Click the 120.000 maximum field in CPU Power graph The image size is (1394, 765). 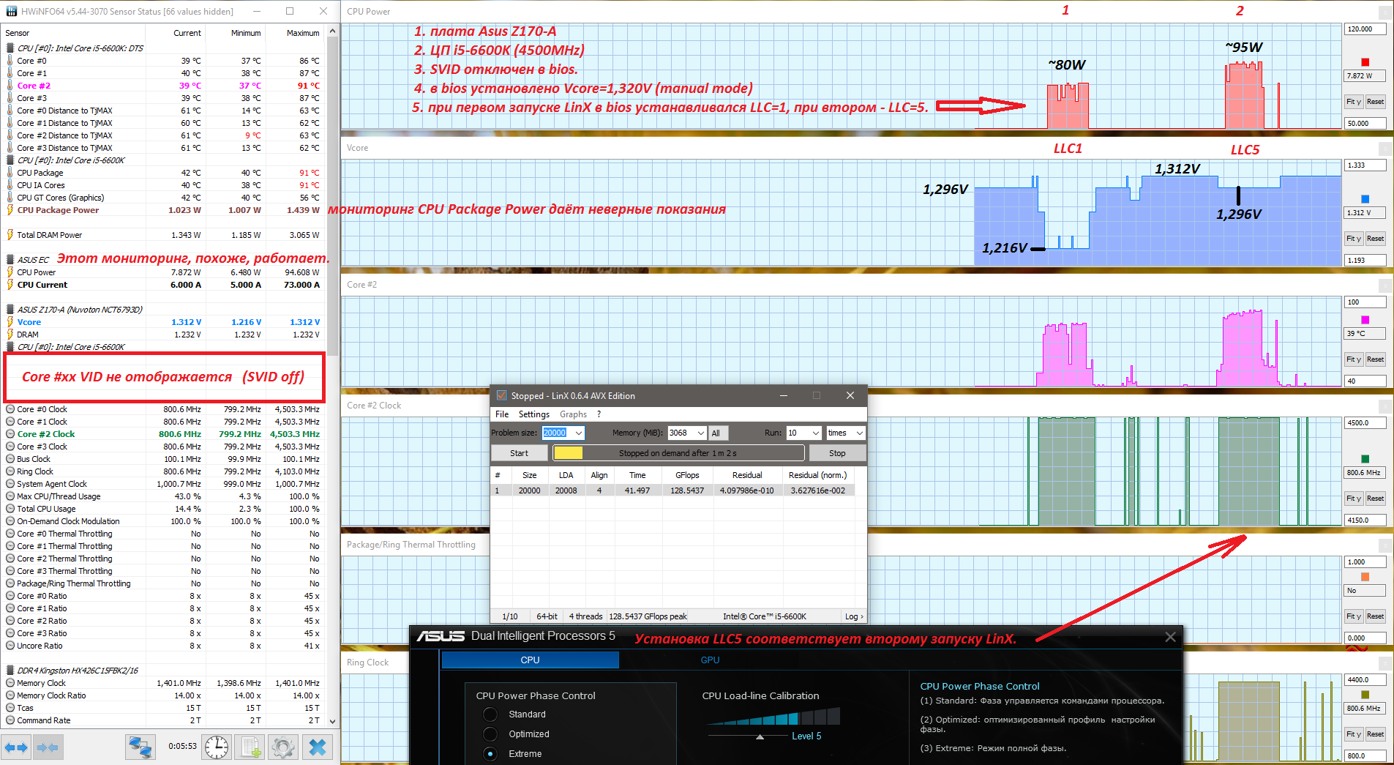(x=1365, y=29)
